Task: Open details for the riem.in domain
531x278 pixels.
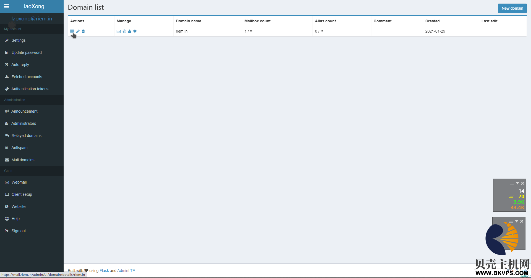Action: (72, 31)
